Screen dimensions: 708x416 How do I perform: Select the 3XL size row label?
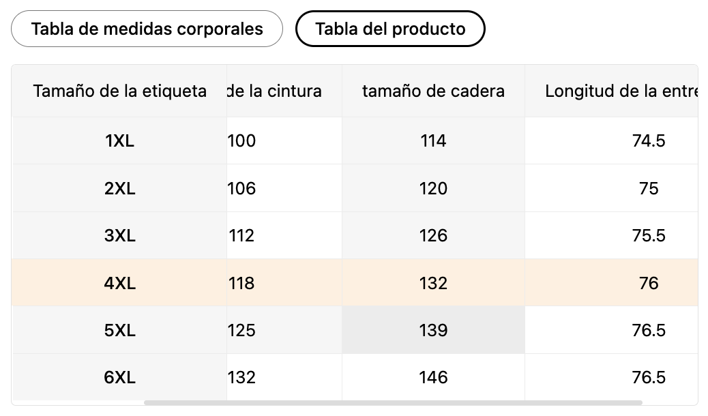(x=120, y=235)
